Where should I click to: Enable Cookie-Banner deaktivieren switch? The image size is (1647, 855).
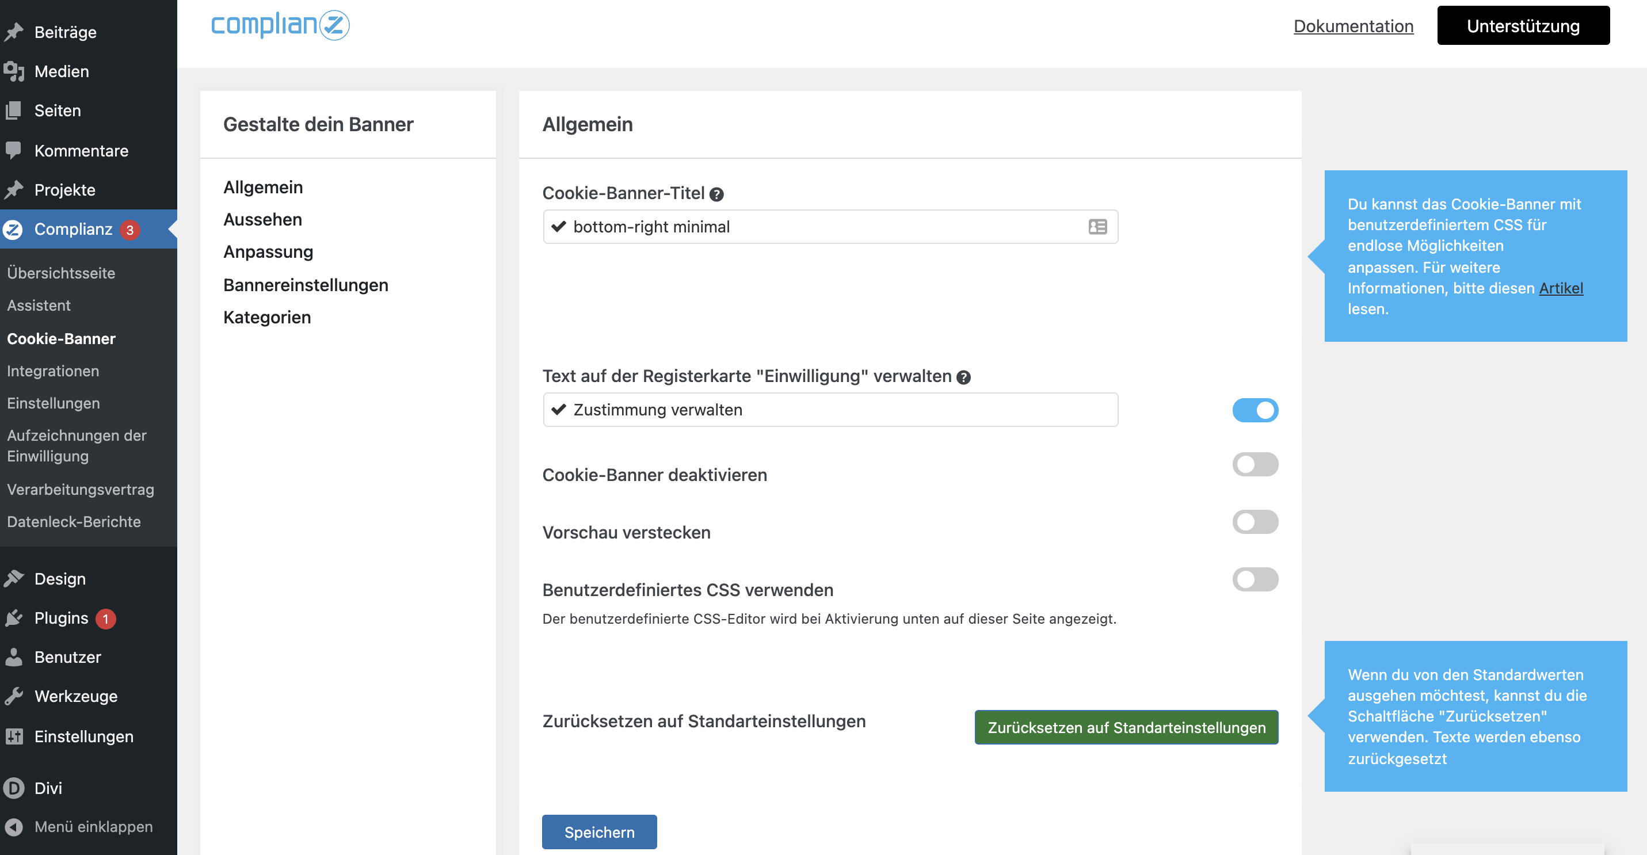coord(1255,464)
